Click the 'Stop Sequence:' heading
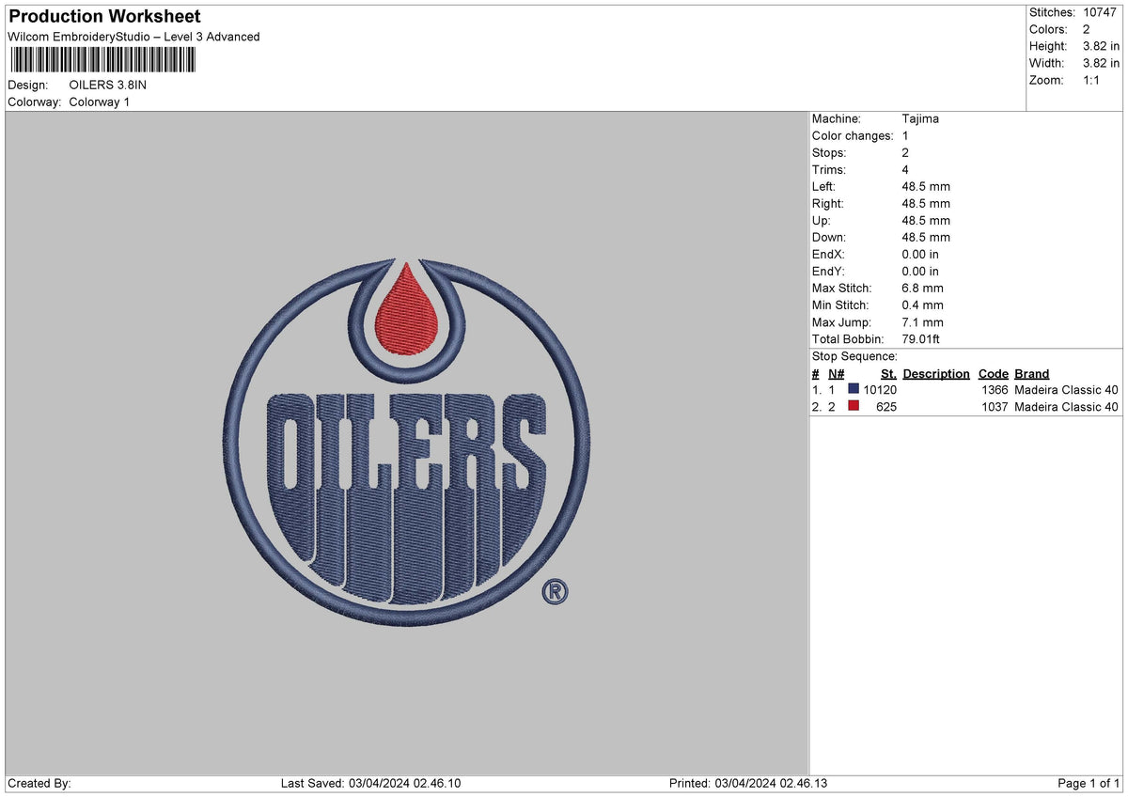This screenshot has height=797, width=1128. 855,356
